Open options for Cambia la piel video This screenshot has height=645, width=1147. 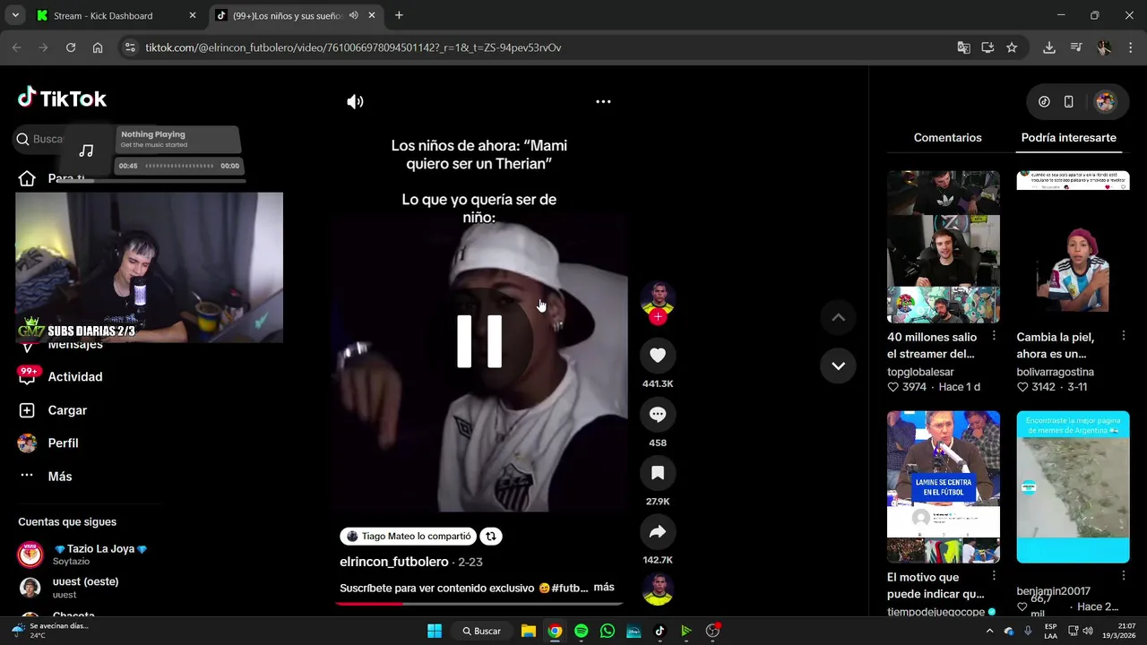pos(1122,336)
